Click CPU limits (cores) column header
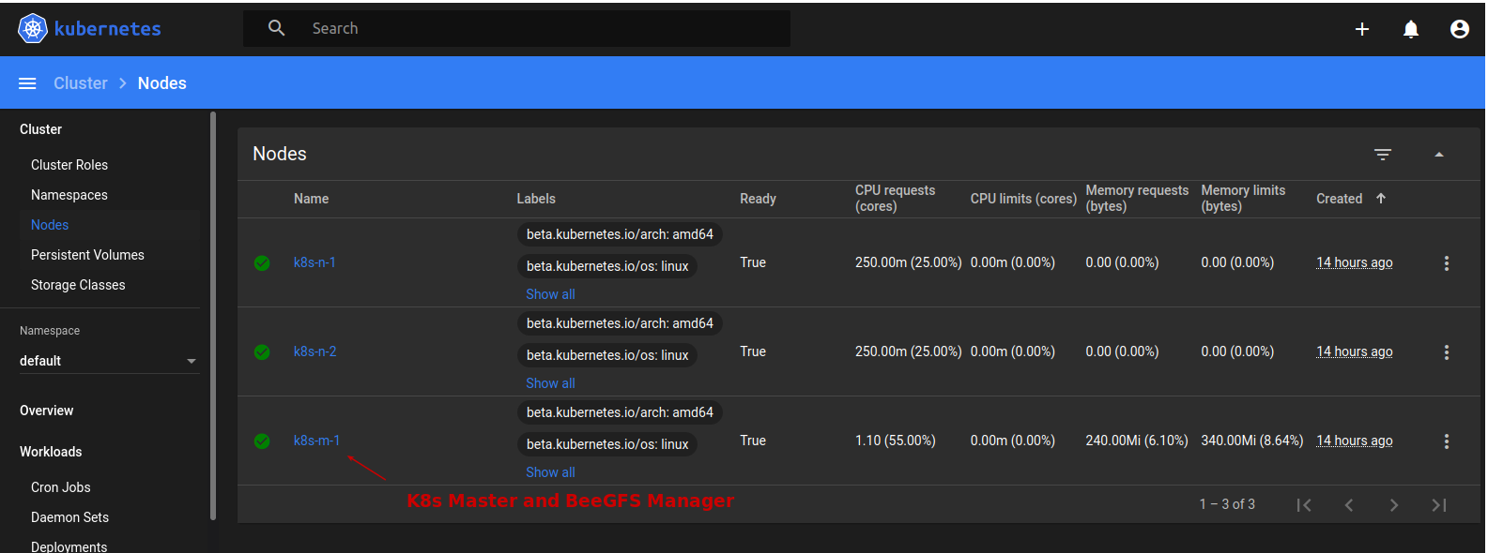Screen dimensions: 1488x553 (1023, 199)
